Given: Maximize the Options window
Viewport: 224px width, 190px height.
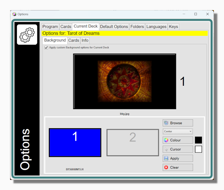Looking at the screenshot, I should coord(196,14).
